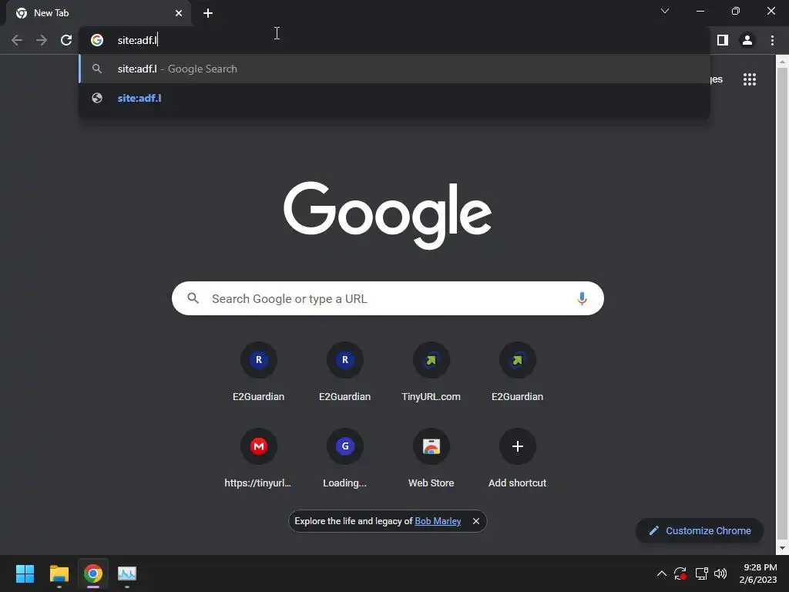This screenshot has width=789, height=592.
Task: Reload the page with the refresh icon
Action: [66, 40]
